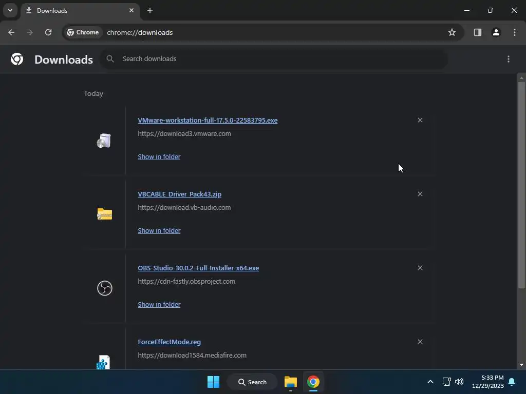Screen dimensions: 526x394
Task: Open the browser side panel
Action: 477,32
